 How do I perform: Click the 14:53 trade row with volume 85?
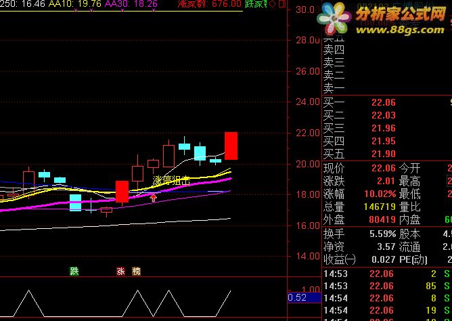point(387,286)
